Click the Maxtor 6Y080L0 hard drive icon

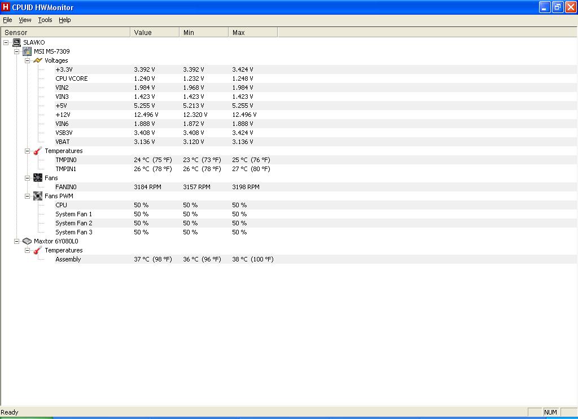pos(27,241)
